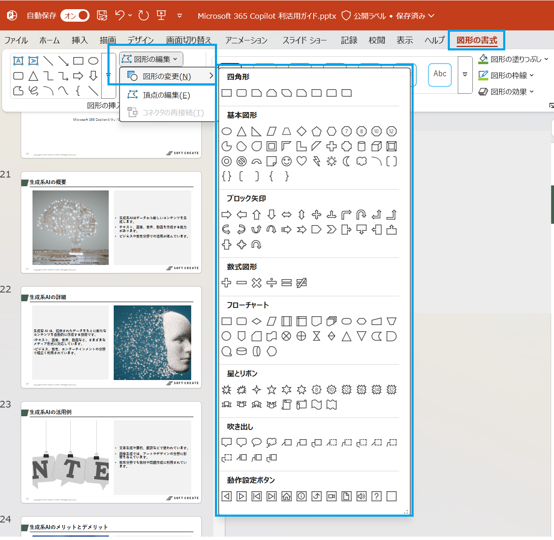Open the 校閲 tab

[x=377, y=40]
